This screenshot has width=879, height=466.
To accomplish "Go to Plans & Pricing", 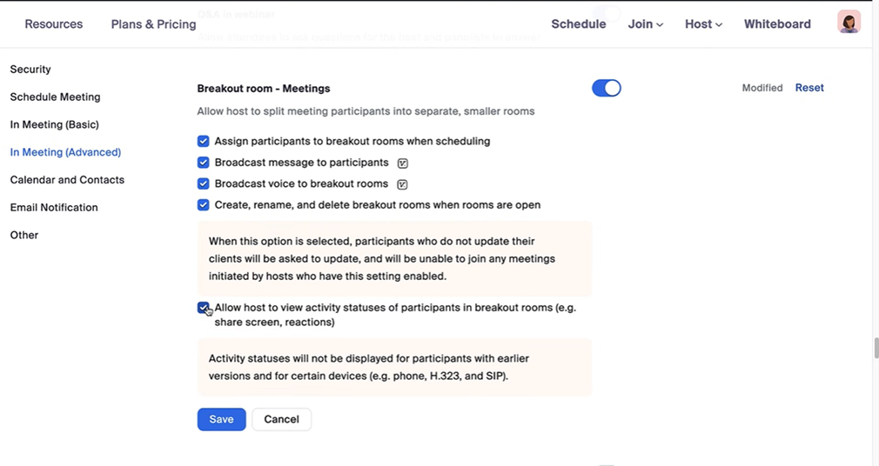I will point(153,24).
